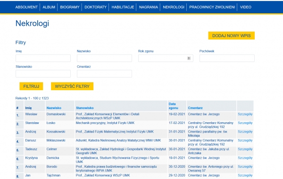Screen dimensions: 283x179
Task: Click the Wyczyść filtry button
Action: coord(72,86)
